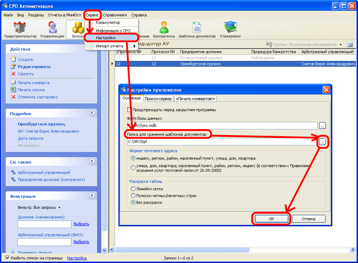Click the Управляющие toolbar icon
The height and width of the screenshot is (263, 358).
coord(52,29)
